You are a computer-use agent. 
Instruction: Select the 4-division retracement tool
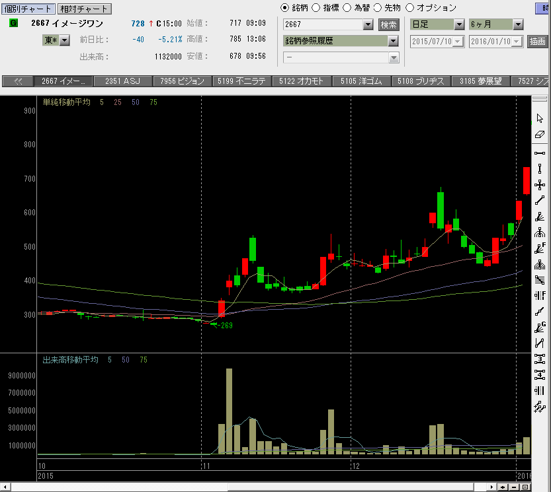point(540,375)
